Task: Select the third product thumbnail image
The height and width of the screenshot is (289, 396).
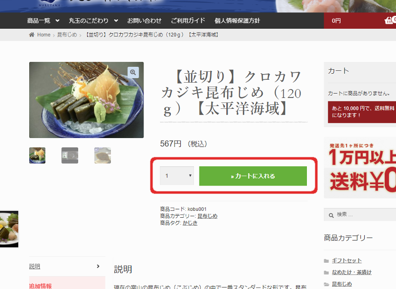Action: click(x=102, y=155)
